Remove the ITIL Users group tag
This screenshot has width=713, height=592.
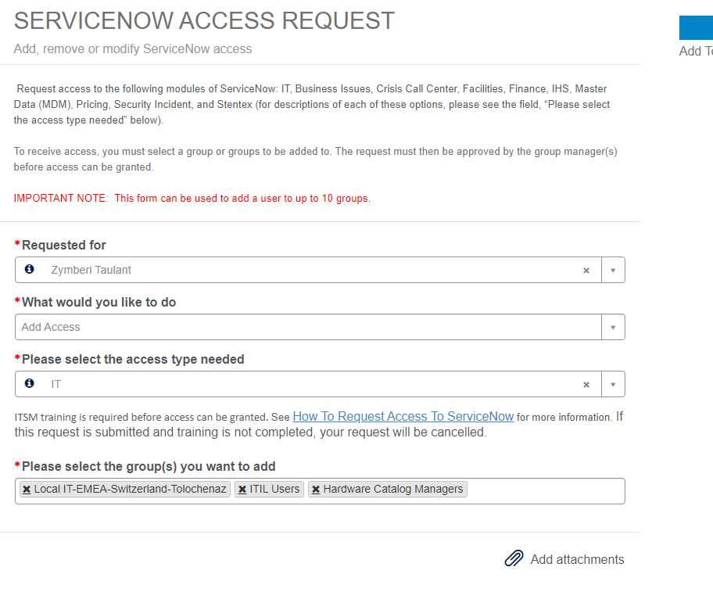click(x=242, y=490)
